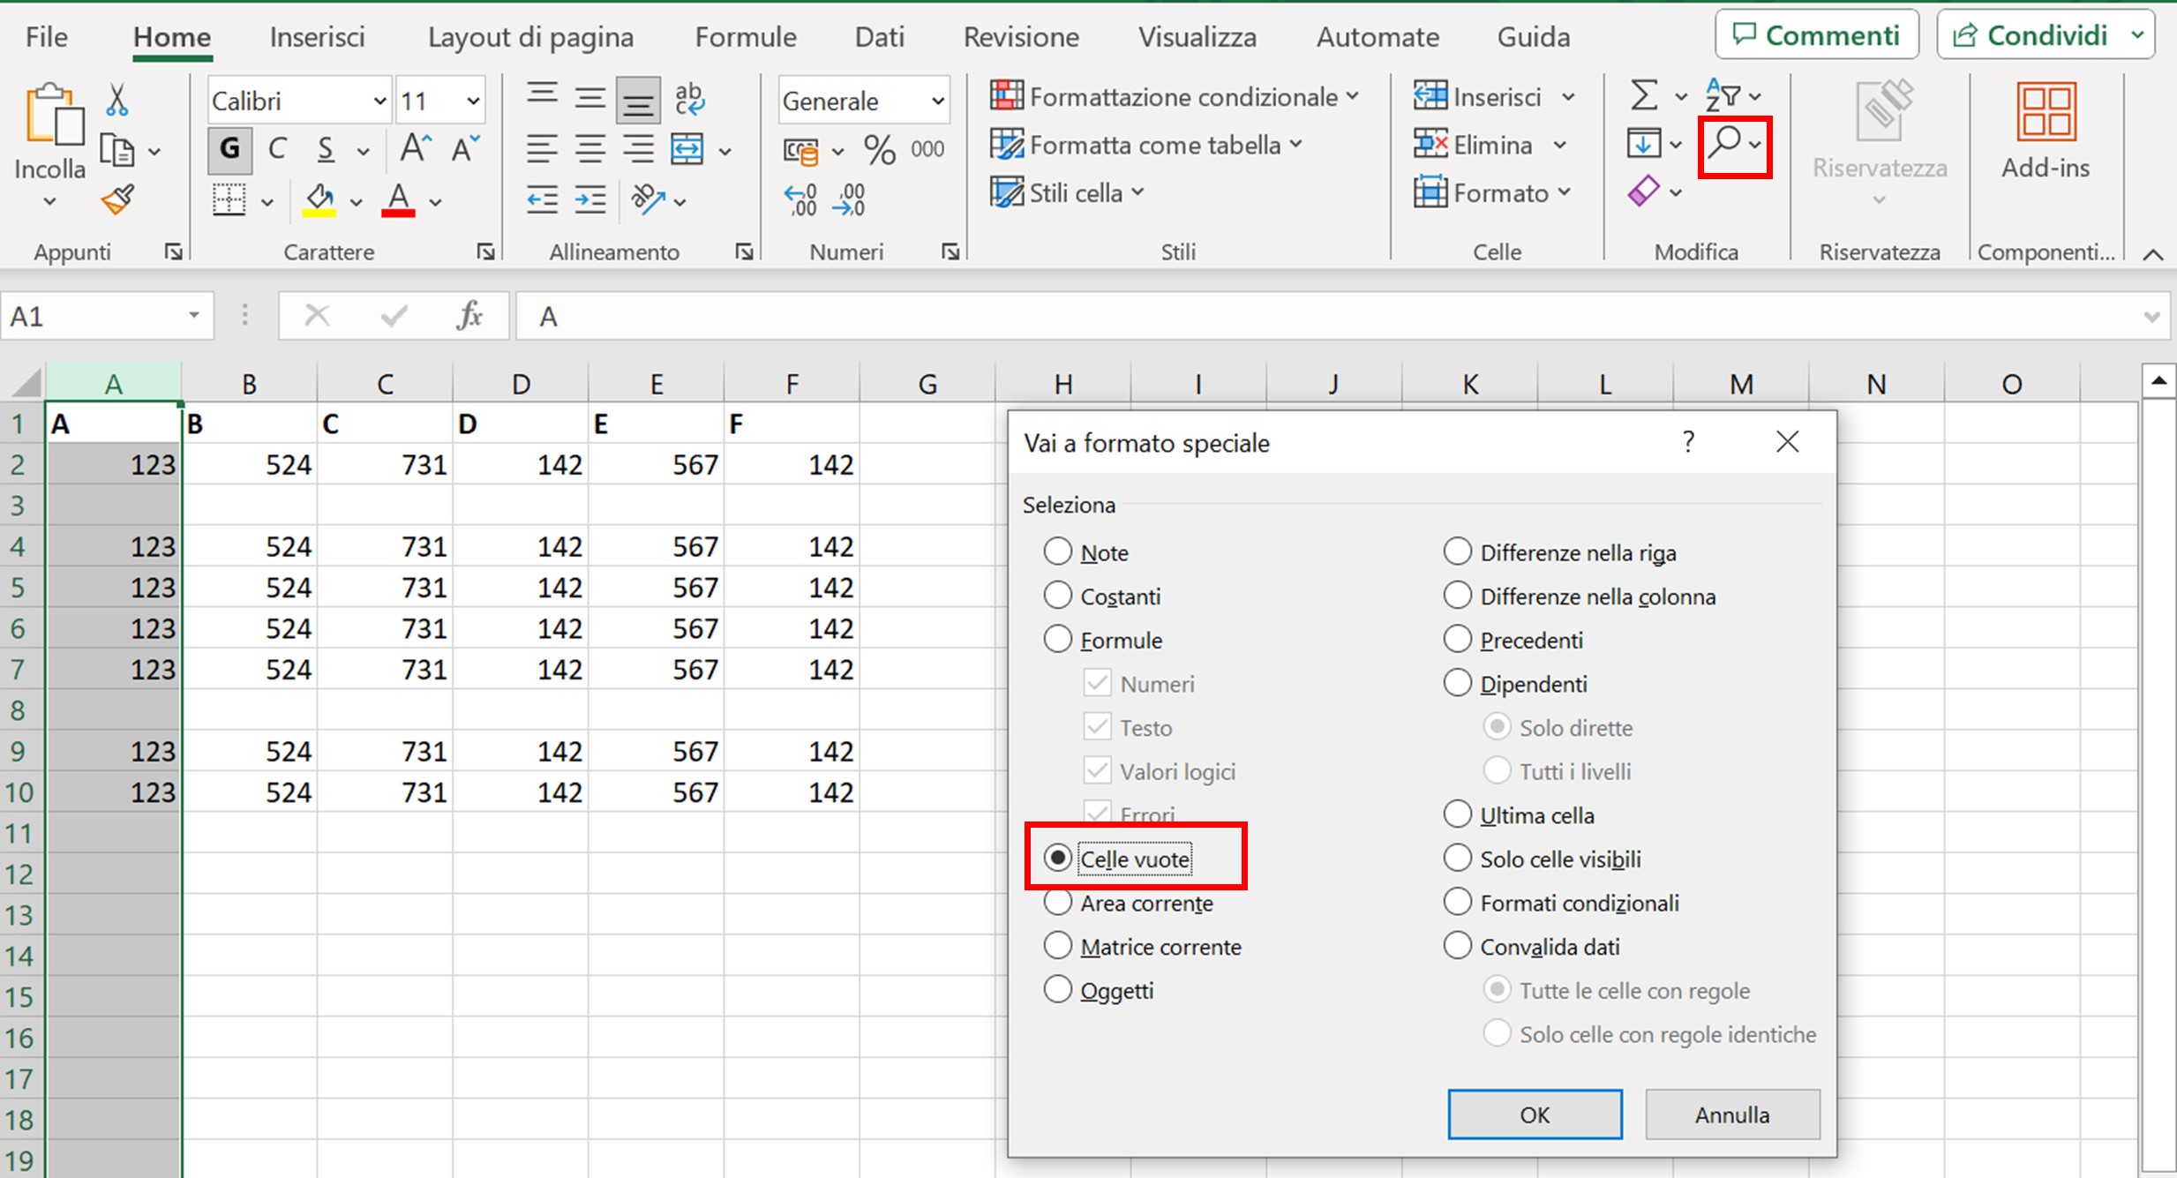
Task: Choose the Area corrente radio button
Action: [x=1057, y=903]
